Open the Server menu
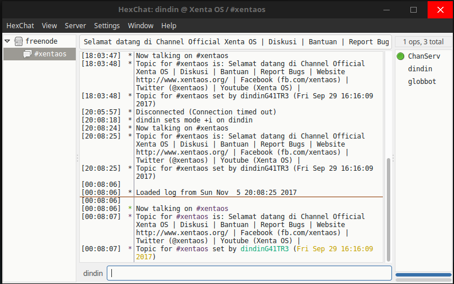Image resolution: width=454 pixels, height=284 pixels. (x=75, y=26)
